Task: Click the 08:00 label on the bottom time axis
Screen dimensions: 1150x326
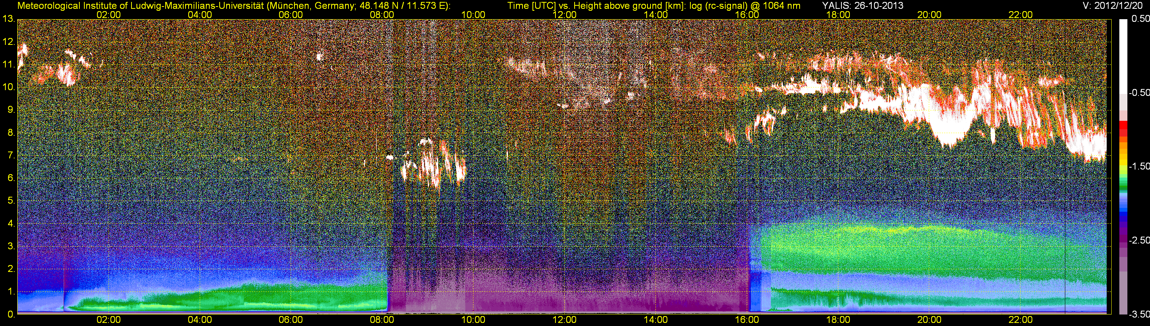Action: point(382,320)
